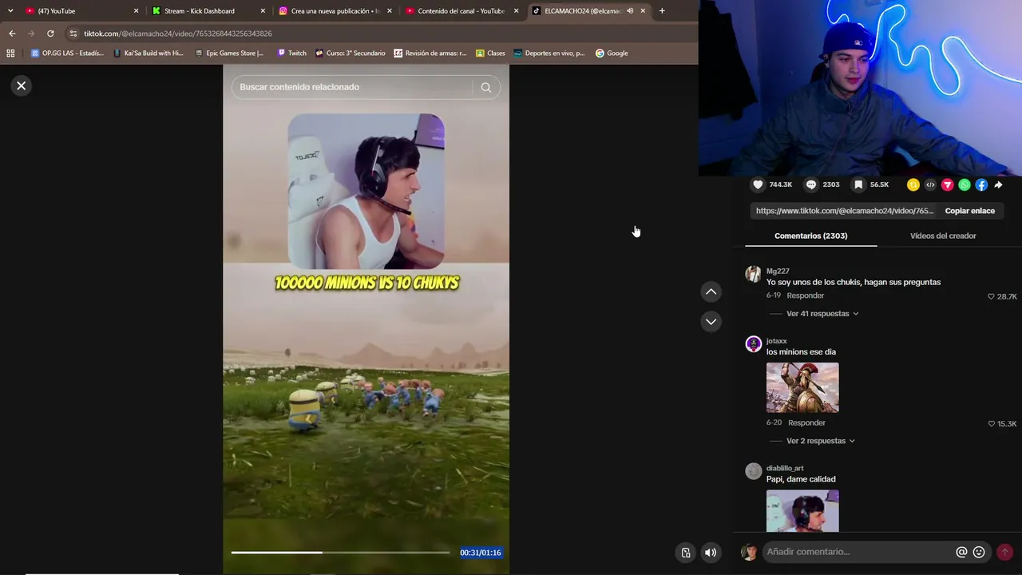Screen dimensions: 1022x575
Task: Share the video on Facebook
Action: coord(981,184)
